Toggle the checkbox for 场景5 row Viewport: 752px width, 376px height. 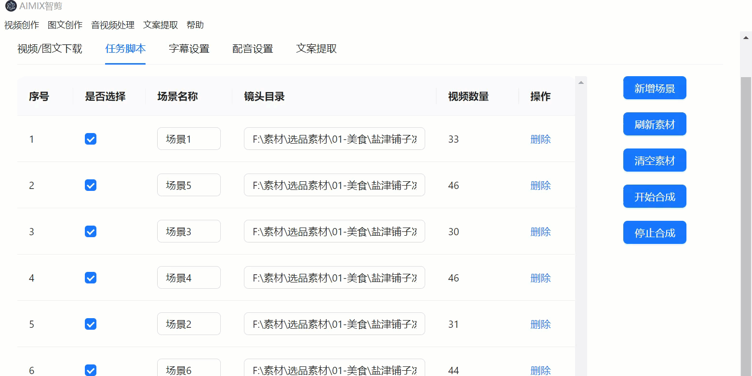91,186
